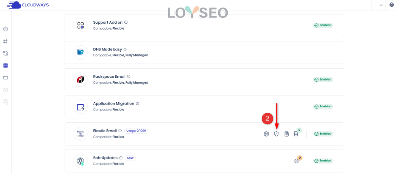This screenshot has height=174, width=396.
Task: Open the Servers dashboard sidebar icon
Action: tap(6, 29)
